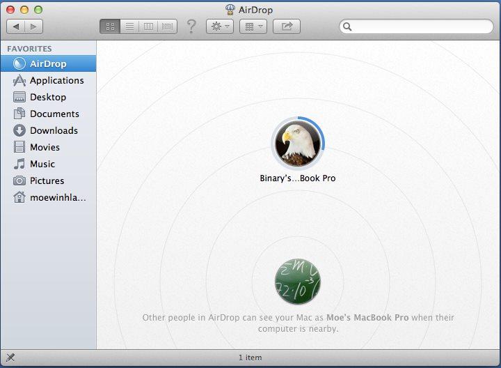Image resolution: width=501 pixels, height=368 pixels.
Task: Click the Desktop sidebar icon
Action: pos(19,97)
